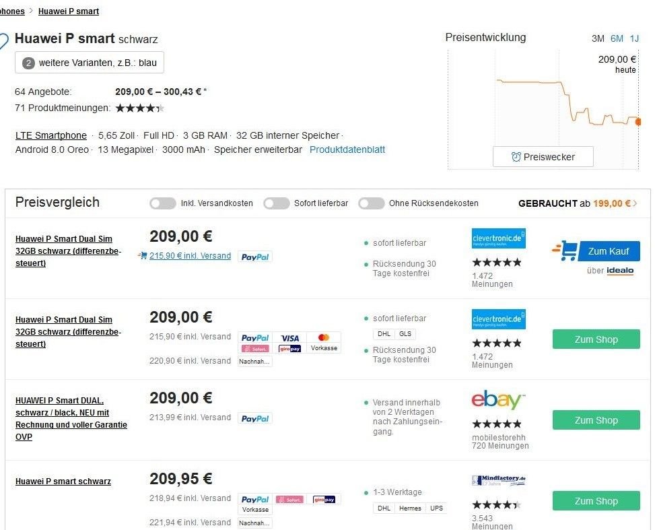Click the ebay logo in third offer
655x530 pixels.
(498, 400)
